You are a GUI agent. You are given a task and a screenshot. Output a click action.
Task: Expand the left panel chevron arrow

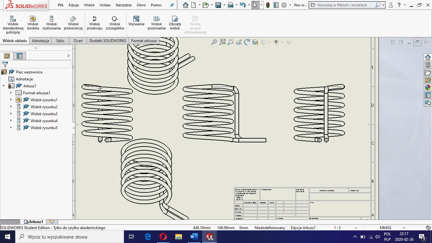69,56
